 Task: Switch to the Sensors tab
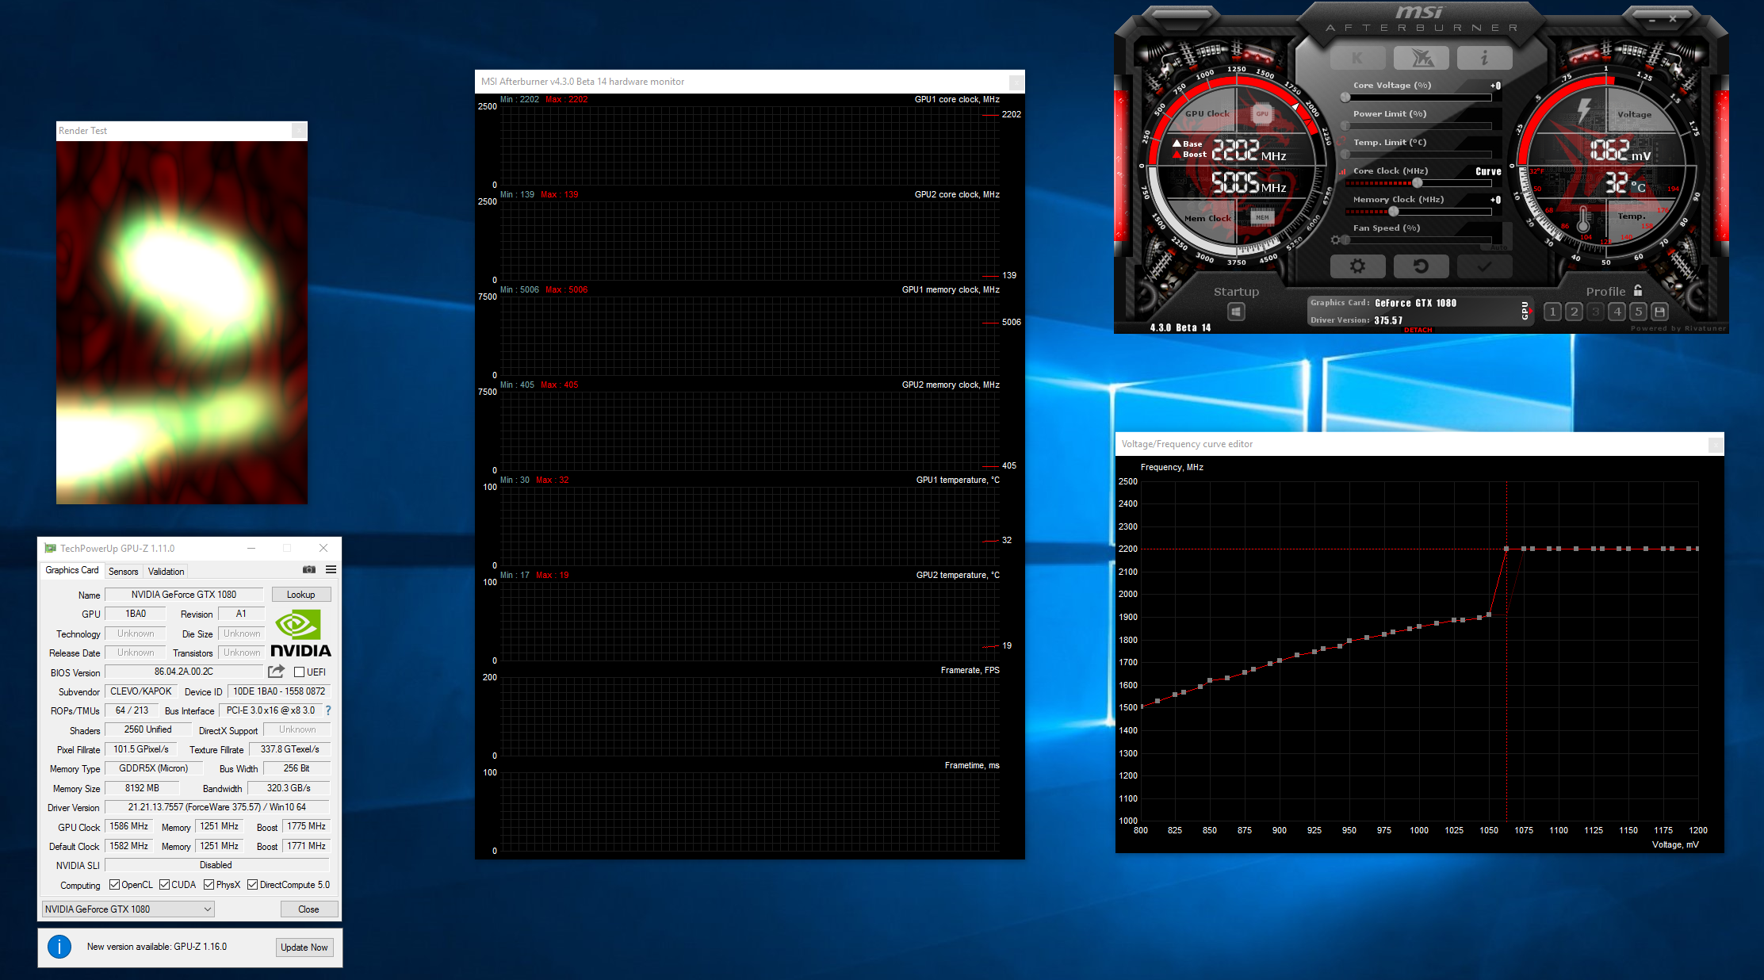pos(124,572)
